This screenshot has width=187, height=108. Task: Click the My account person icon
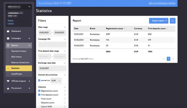point(8,88)
